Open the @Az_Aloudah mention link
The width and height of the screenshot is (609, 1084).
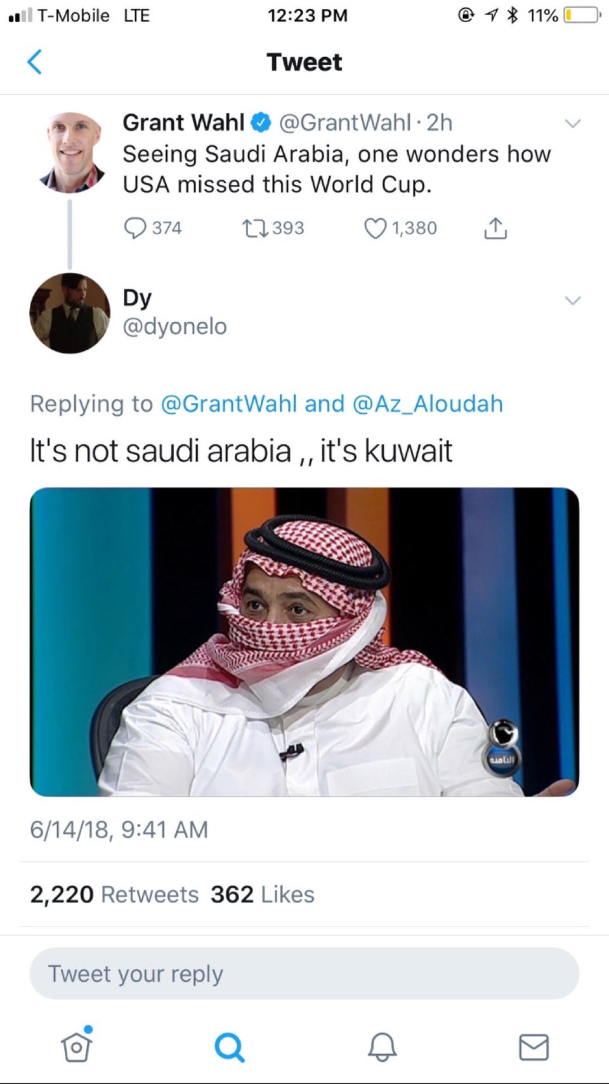tap(428, 404)
